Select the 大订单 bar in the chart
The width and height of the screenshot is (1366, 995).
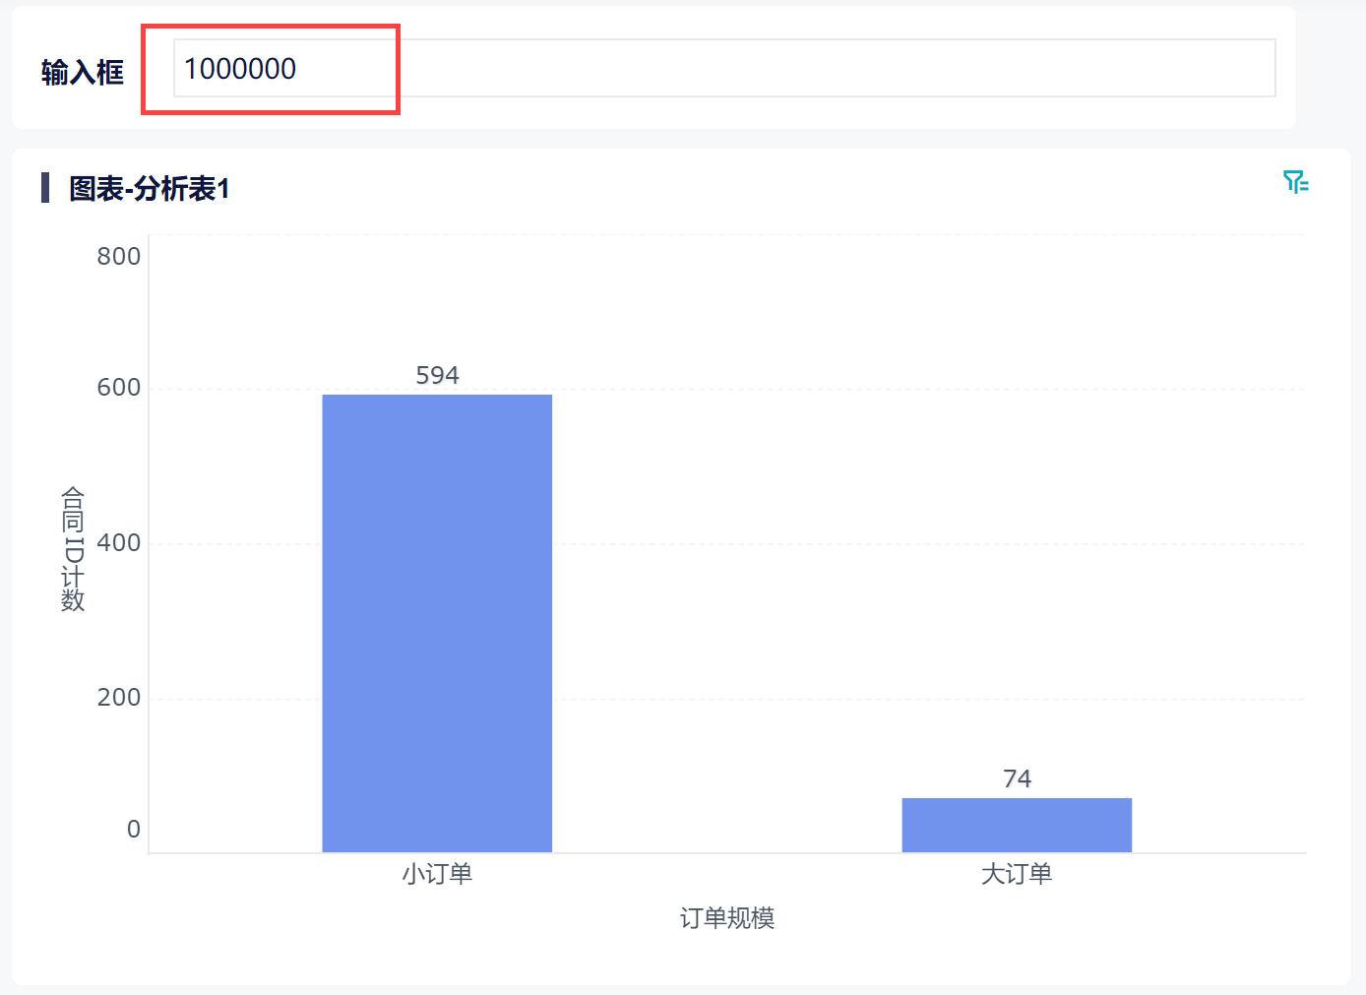tap(1017, 825)
